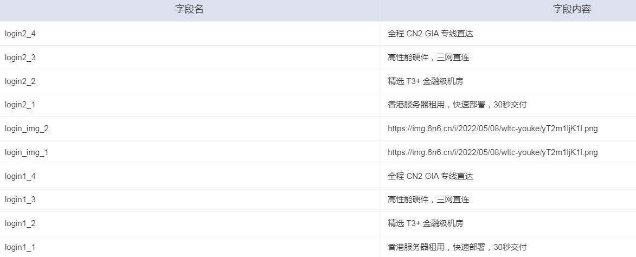The height and width of the screenshot is (257, 636).
Task: Click the 字段名 column header
Action: (x=190, y=10)
